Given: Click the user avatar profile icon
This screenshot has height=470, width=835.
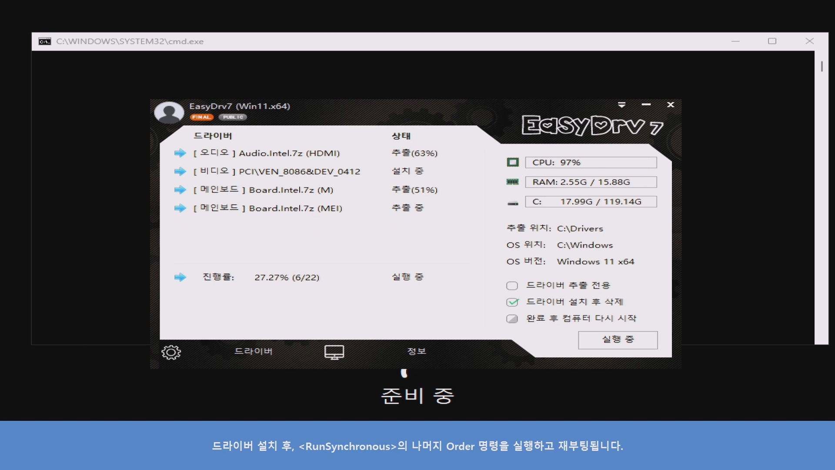Looking at the screenshot, I should coord(169,113).
